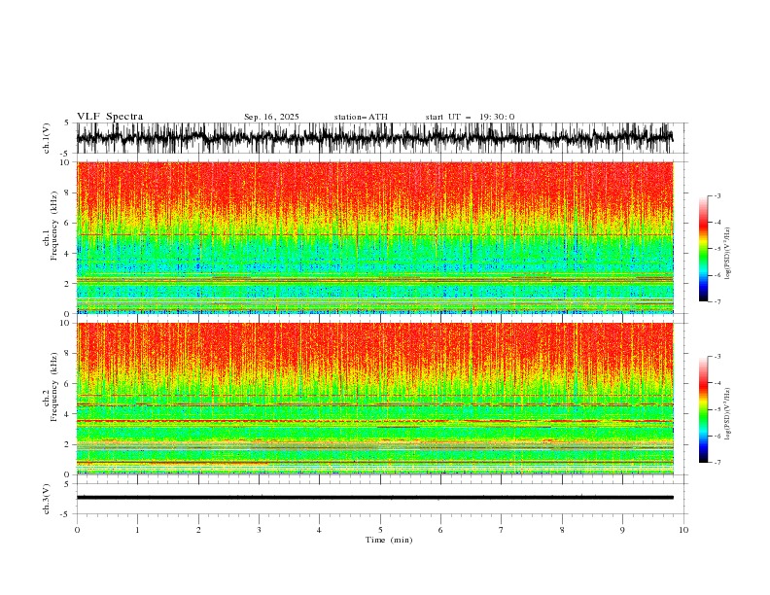Click the "ch.3(V)" waveform axis label

pos(47,499)
